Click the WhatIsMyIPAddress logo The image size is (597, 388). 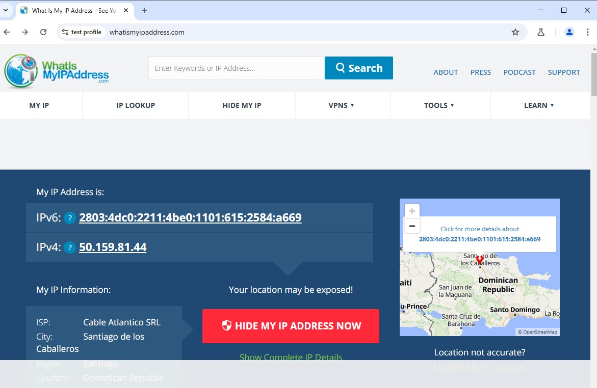point(57,71)
